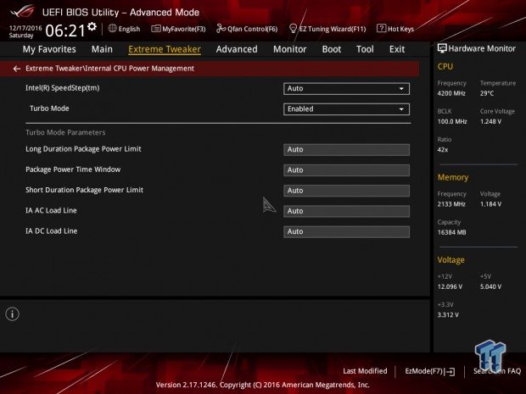This screenshot has height=394, width=526.
Task: Click BCLK value 100.0 MHz
Action: point(452,122)
